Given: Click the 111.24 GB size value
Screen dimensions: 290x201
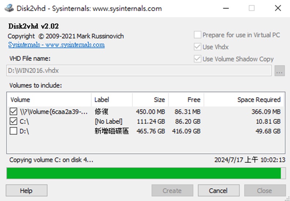Looking at the screenshot, I should [151, 121].
